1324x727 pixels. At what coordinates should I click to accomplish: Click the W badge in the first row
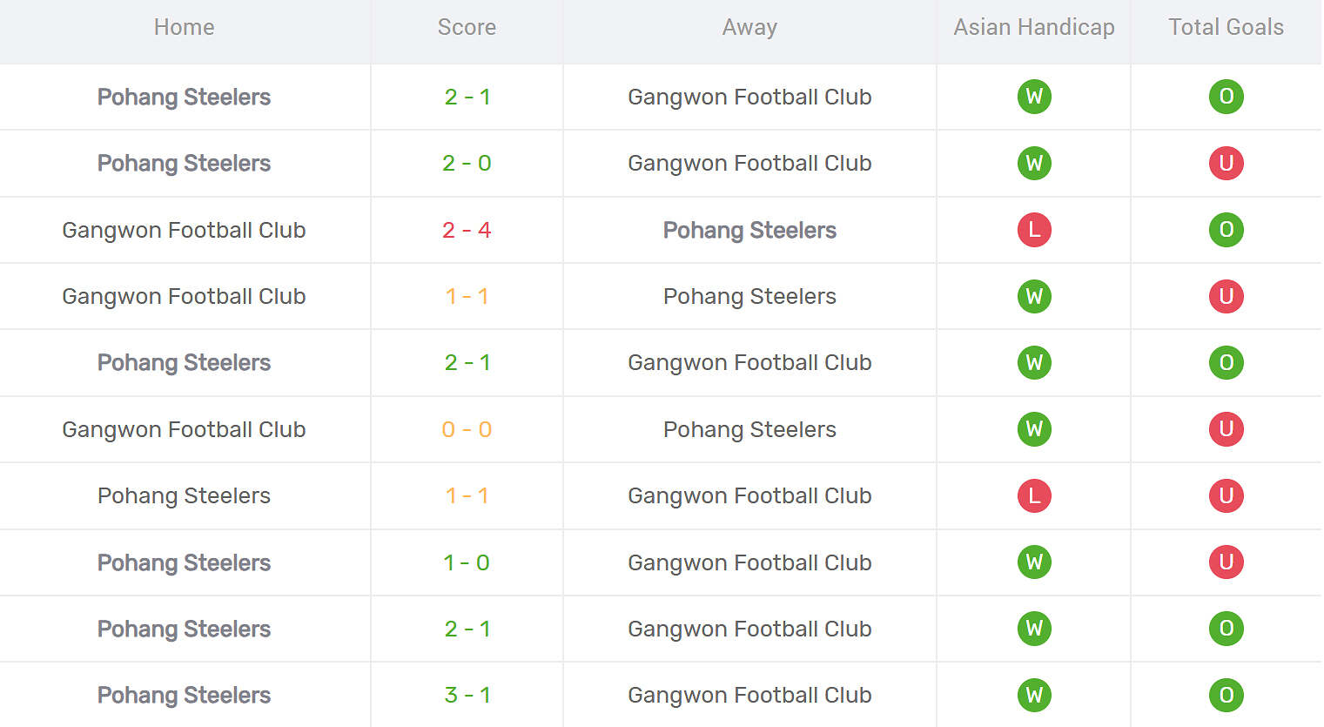point(1034,97)
